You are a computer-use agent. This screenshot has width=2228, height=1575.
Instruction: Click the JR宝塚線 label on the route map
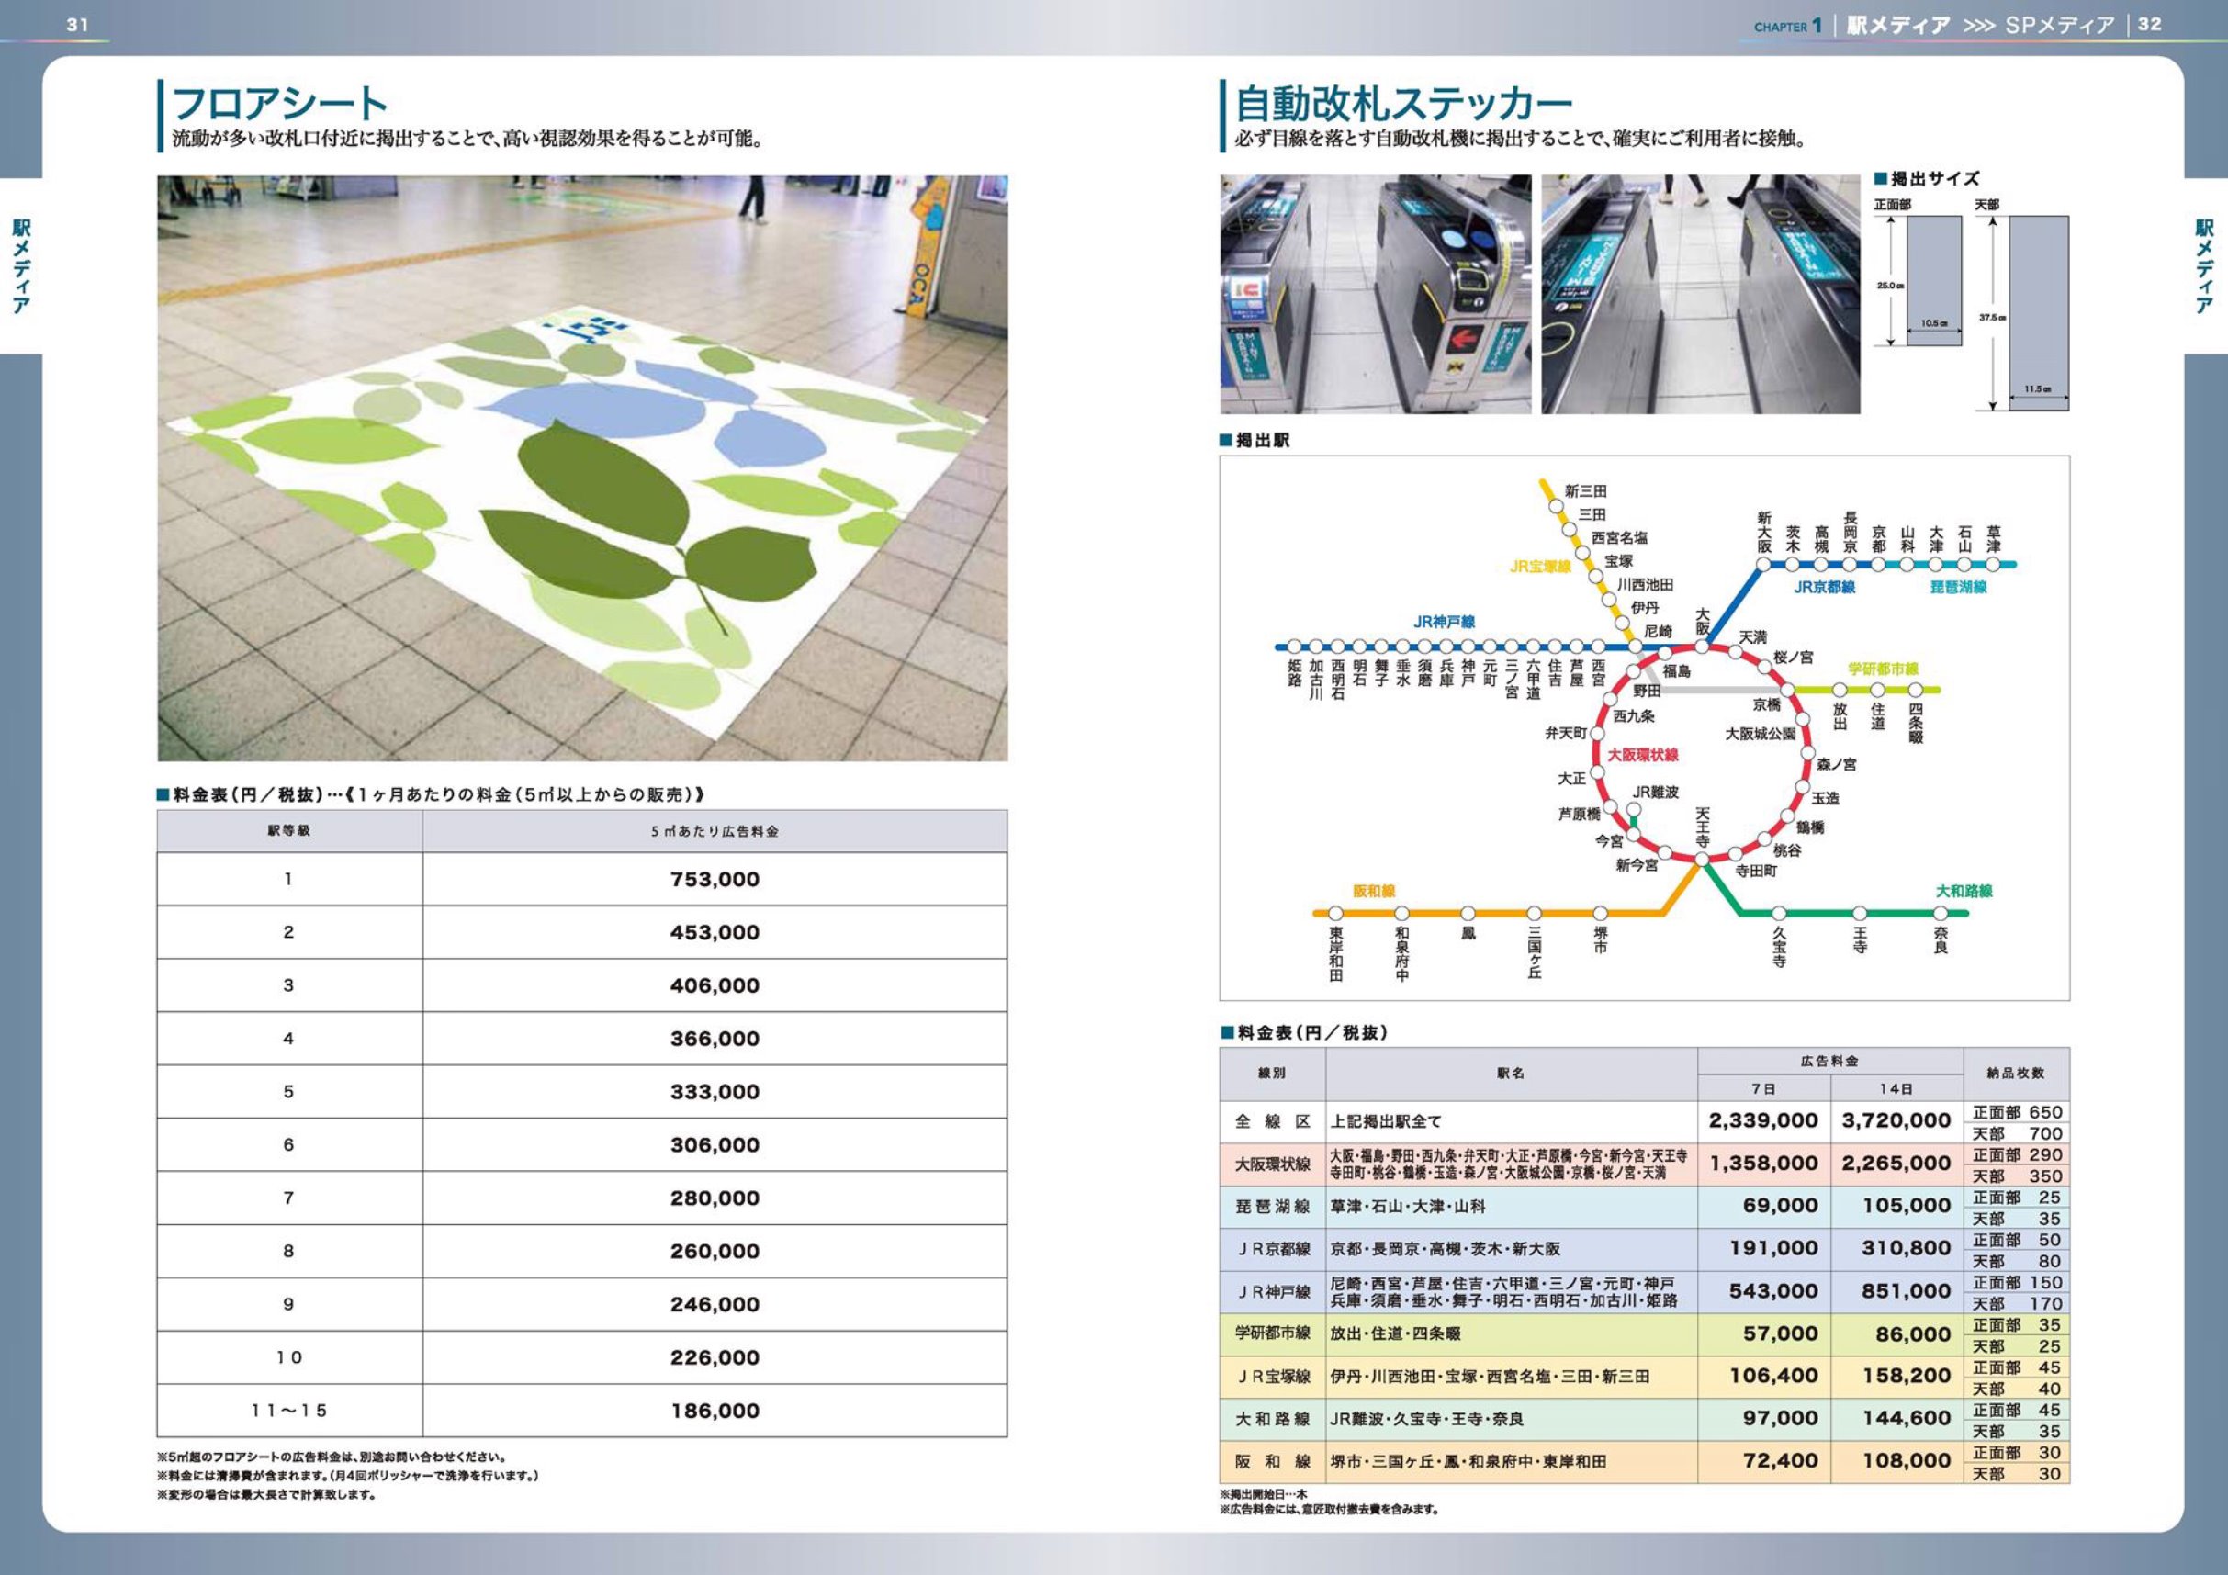click(1540, 567)
